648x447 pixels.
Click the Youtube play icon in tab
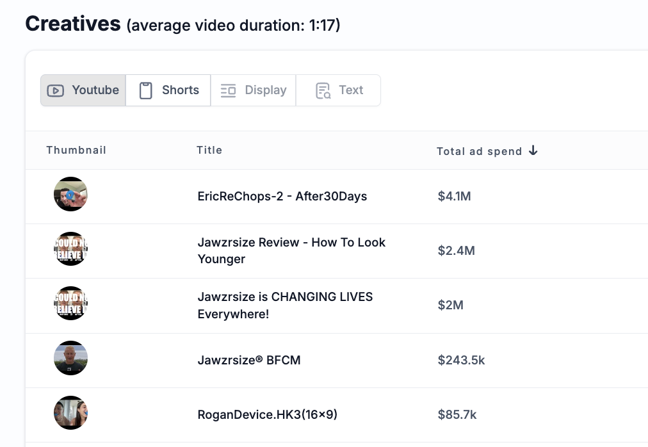click(x=55, y=90)
